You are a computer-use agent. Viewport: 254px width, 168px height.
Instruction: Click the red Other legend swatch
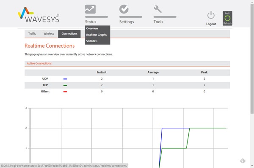[65, 92]
